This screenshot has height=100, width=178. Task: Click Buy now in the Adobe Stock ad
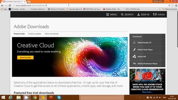147,92
